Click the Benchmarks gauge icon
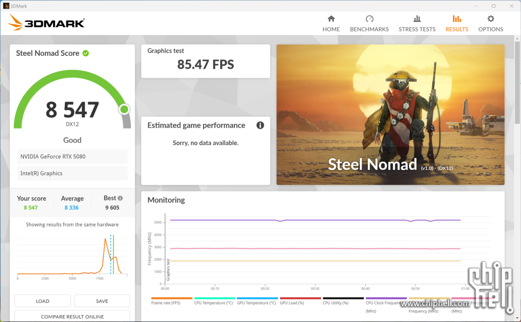The height and width of the screenshot is (322, 521). pos(369,19)
